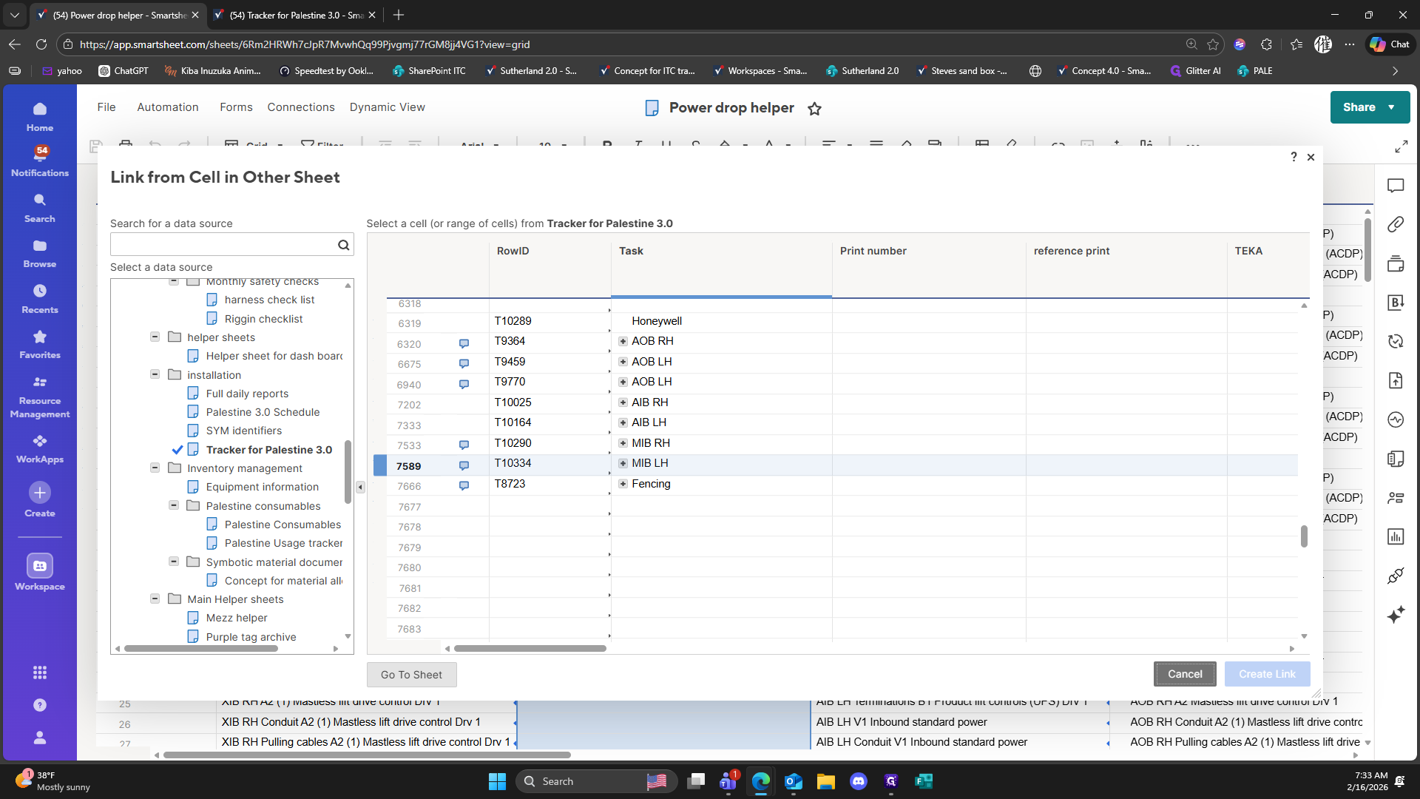The image size is (1420, 799).
Task: Open the Dynamic View menu
Action: click(x=387, y=107)
